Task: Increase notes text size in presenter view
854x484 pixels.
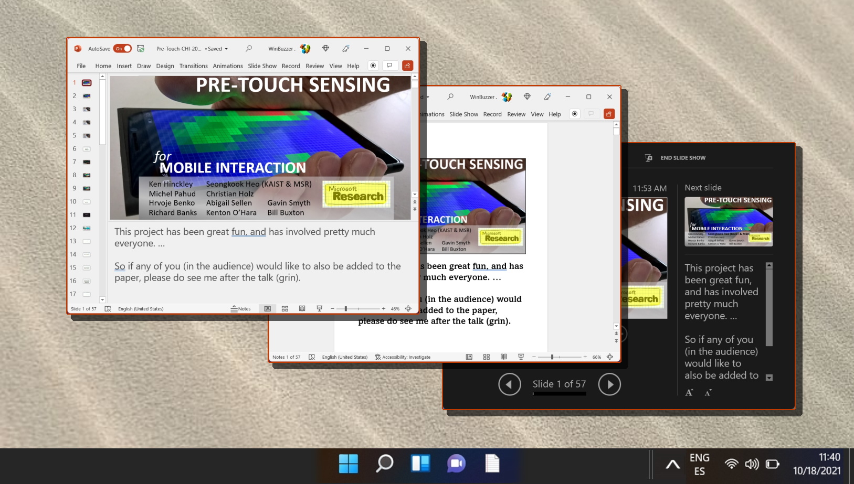Action: [689, 392]
